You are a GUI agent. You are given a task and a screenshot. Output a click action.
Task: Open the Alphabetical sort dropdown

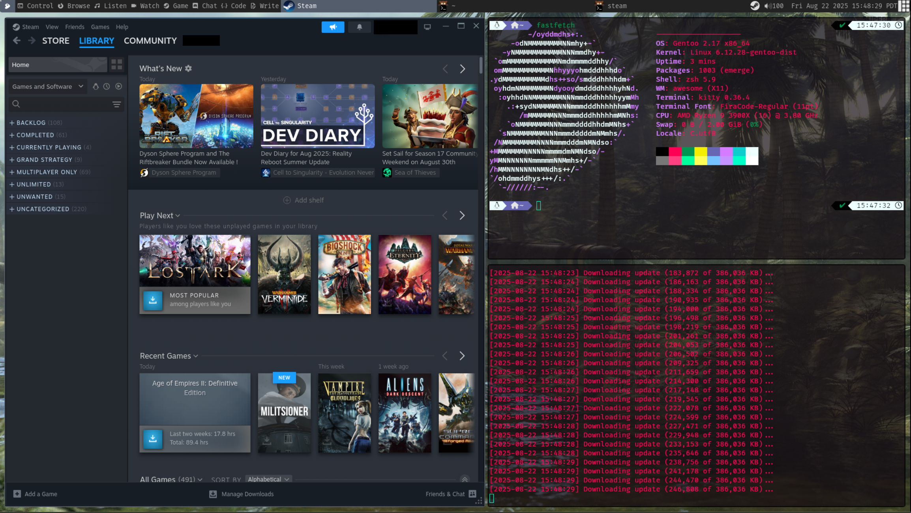tap(268, 479)
